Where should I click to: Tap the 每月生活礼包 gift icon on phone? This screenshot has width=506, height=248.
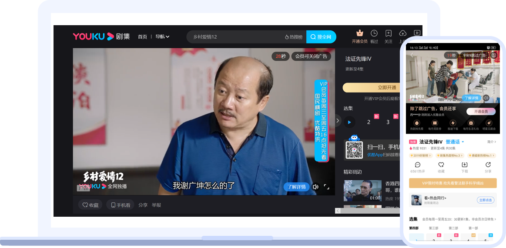(x=471, y=123)
